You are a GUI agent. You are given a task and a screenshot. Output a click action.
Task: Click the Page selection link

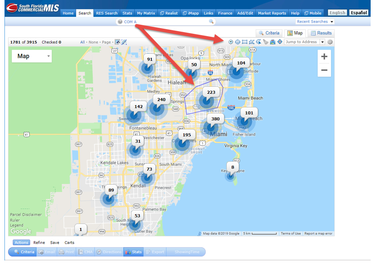coord(106,42)
